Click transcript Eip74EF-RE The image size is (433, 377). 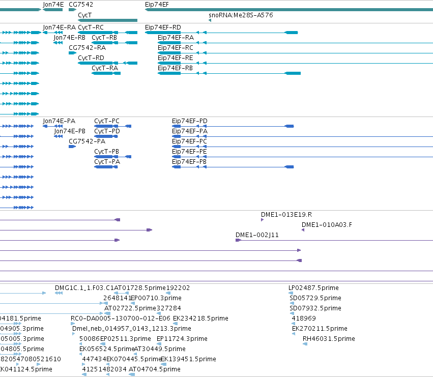(x=176, y=58)
